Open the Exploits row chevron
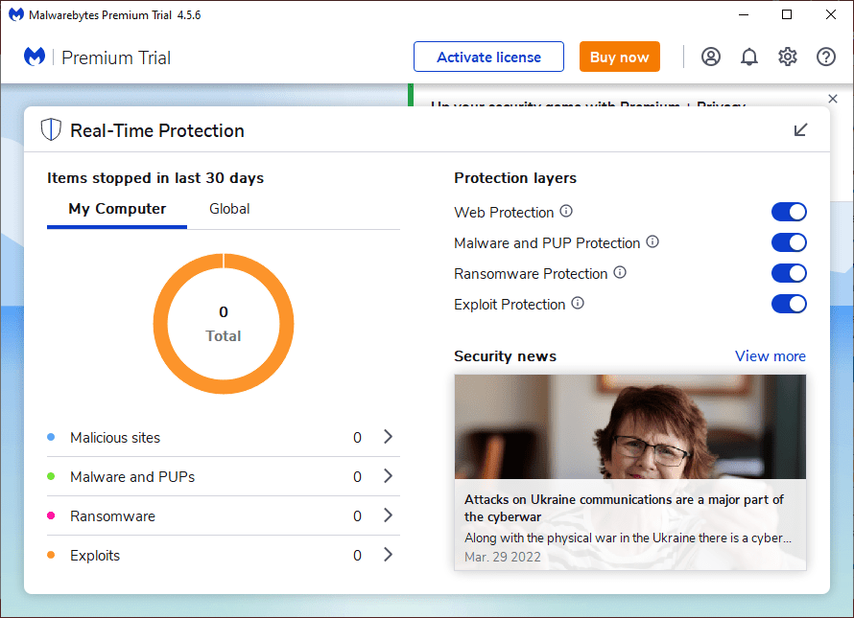This screenshot has height=618, width=854. point(388,555)
